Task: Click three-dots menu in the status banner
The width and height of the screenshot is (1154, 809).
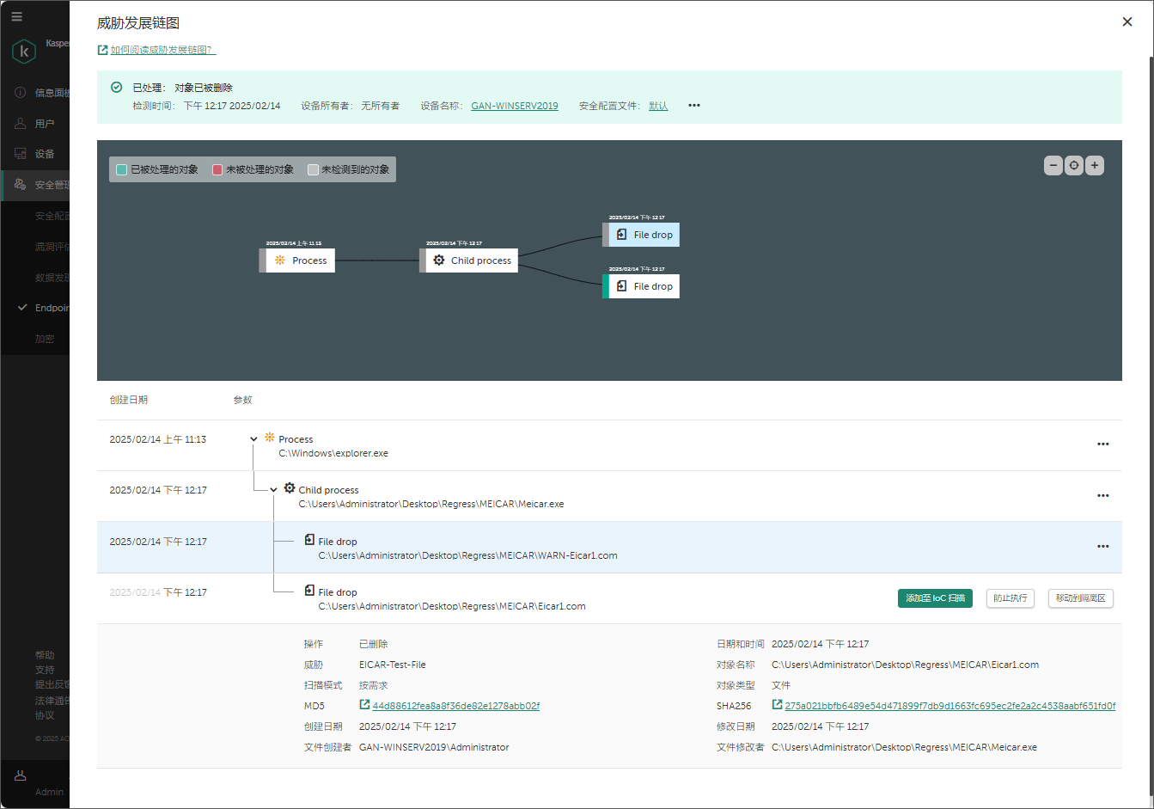Action: (x=694, y=106)
